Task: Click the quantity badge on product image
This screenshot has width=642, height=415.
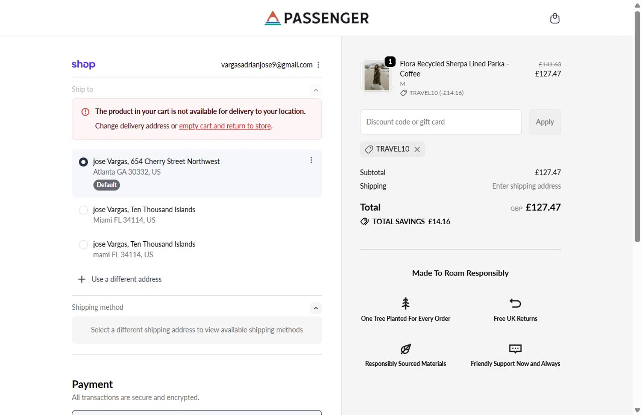Action: (390, 62)
